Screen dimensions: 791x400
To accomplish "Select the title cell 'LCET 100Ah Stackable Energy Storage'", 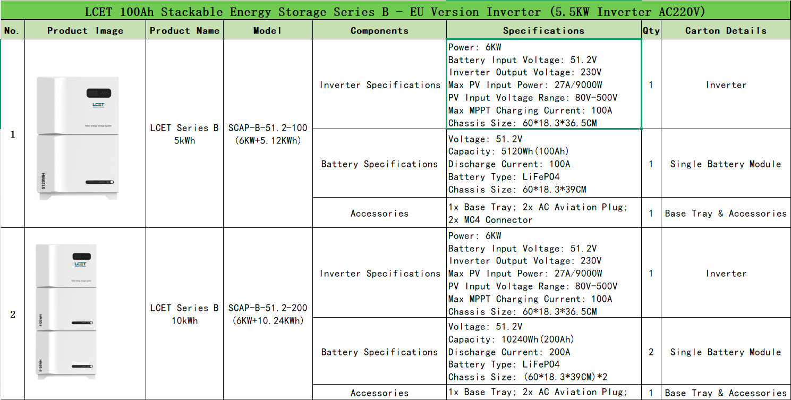I will pos(395,12).
